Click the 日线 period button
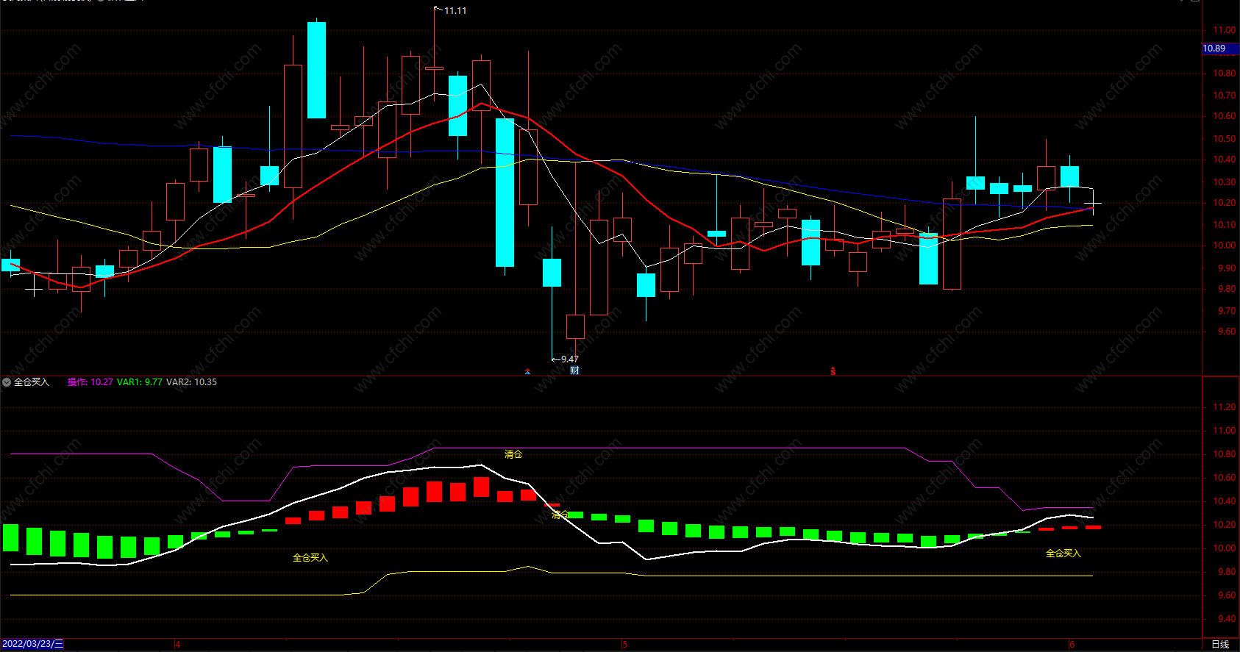Image resolution: width=1240 pixels, height=652 pixels. [1220, 645]
